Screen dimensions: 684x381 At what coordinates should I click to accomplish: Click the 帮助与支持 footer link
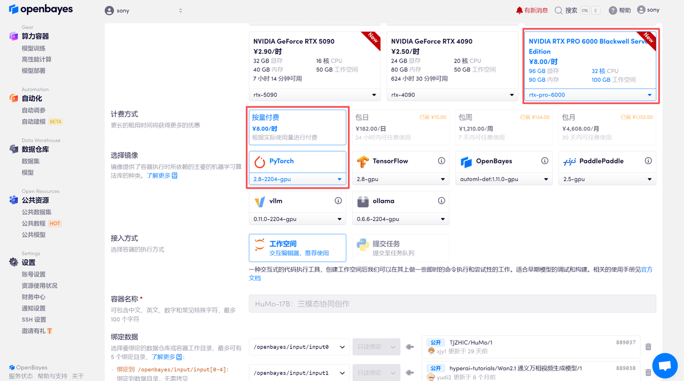[52, 376]
